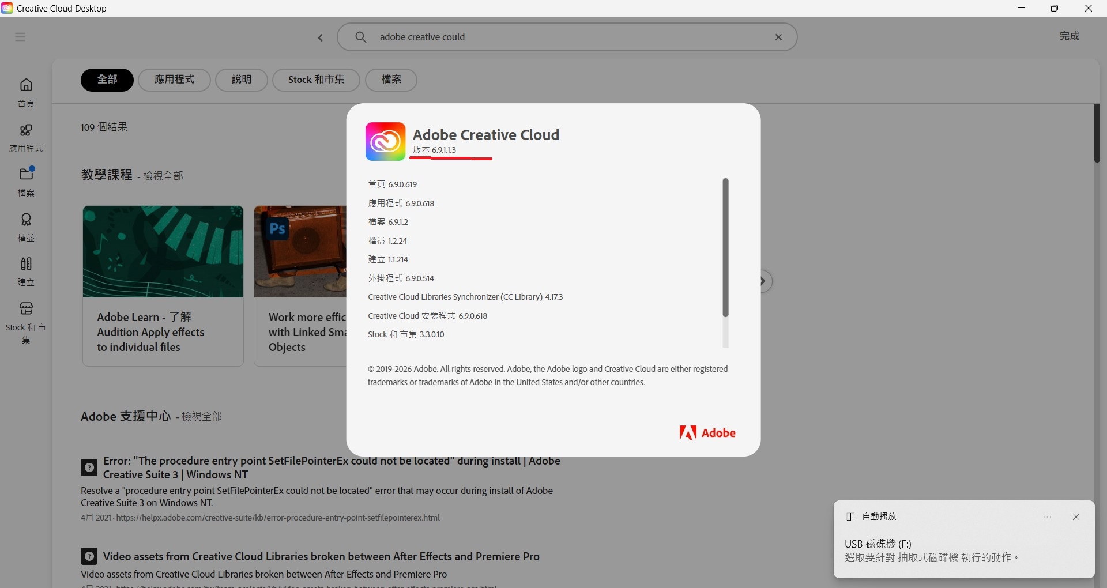Select the 全部 filter tab
1107x588 pixels.
click(x=107, y=80)
